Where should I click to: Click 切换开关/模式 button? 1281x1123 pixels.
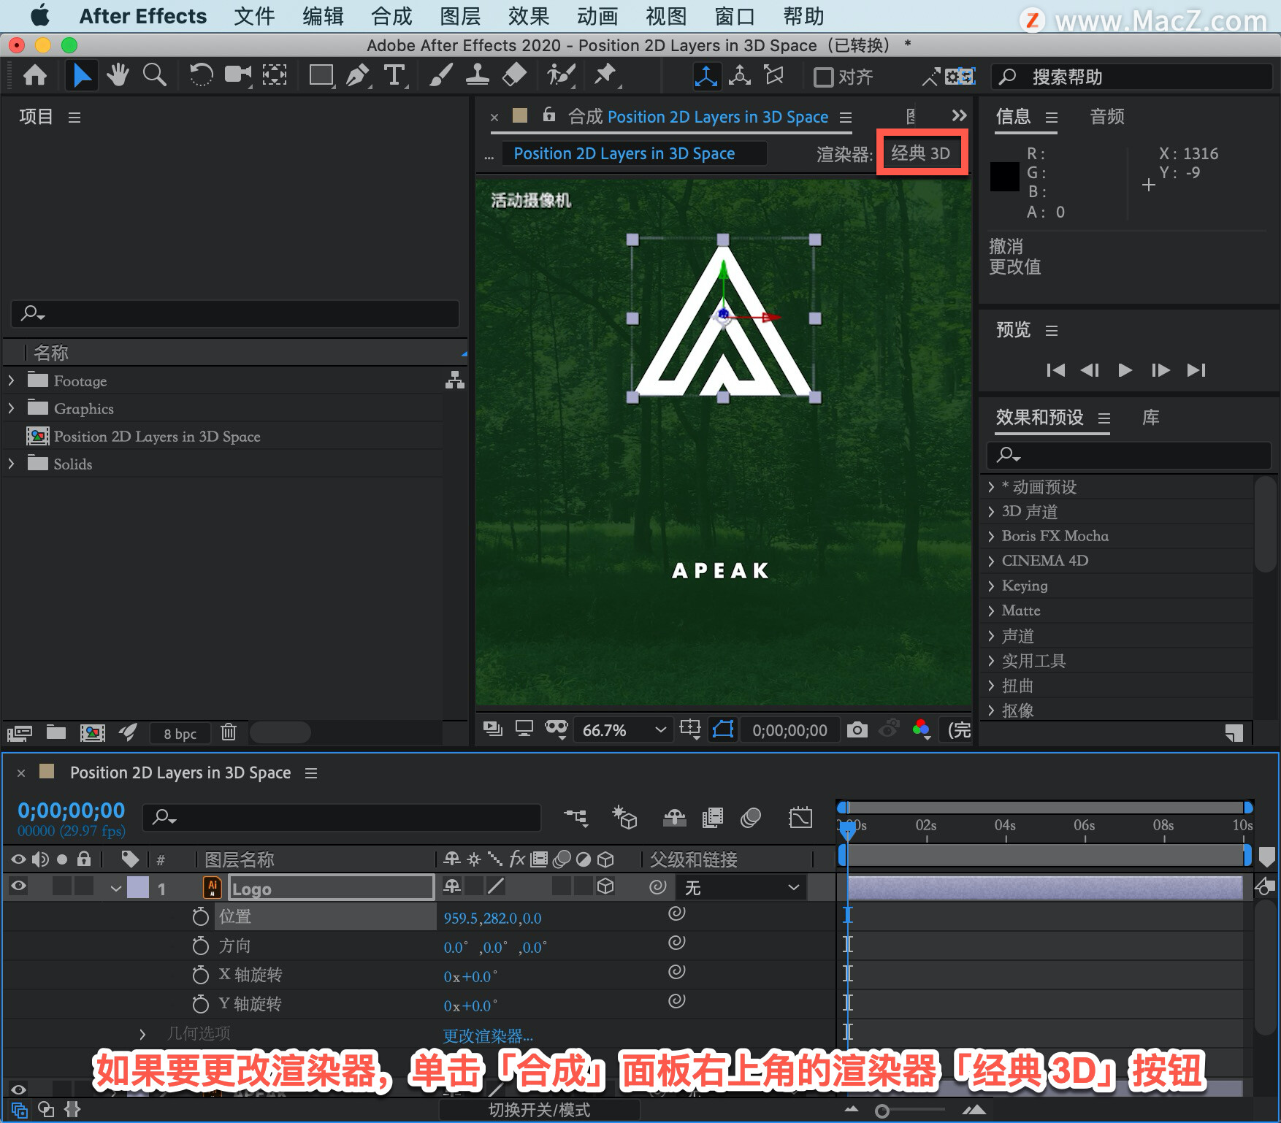tap(539, 1110)
